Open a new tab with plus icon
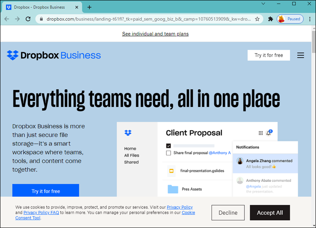Screen dimensions: 316x228 (89, 7)
